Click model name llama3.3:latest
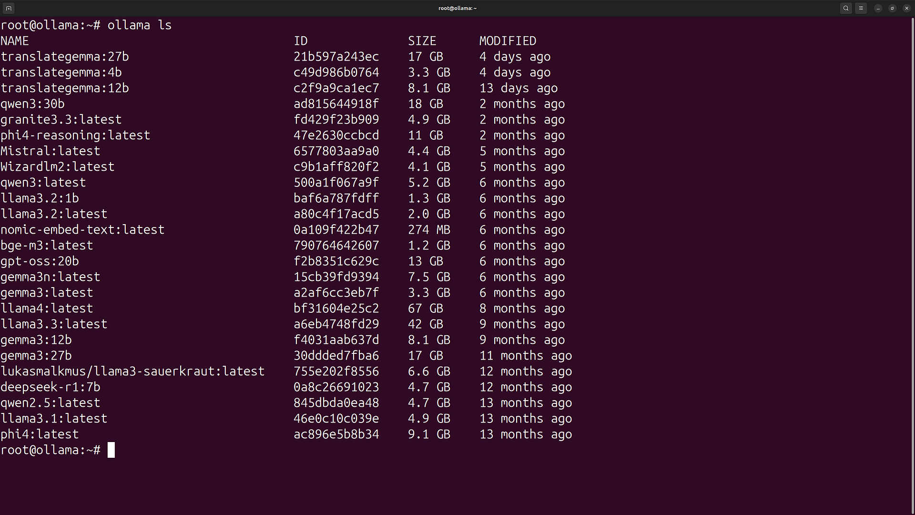The image size is (915, 515). coord(54,324)
